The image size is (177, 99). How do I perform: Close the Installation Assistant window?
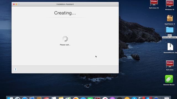[x=14, y=4]
